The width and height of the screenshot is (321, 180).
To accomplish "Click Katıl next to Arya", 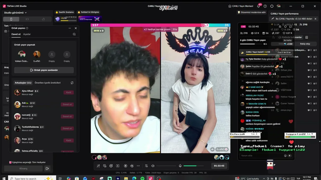I will pyautogui.click(x=68, y=140).
